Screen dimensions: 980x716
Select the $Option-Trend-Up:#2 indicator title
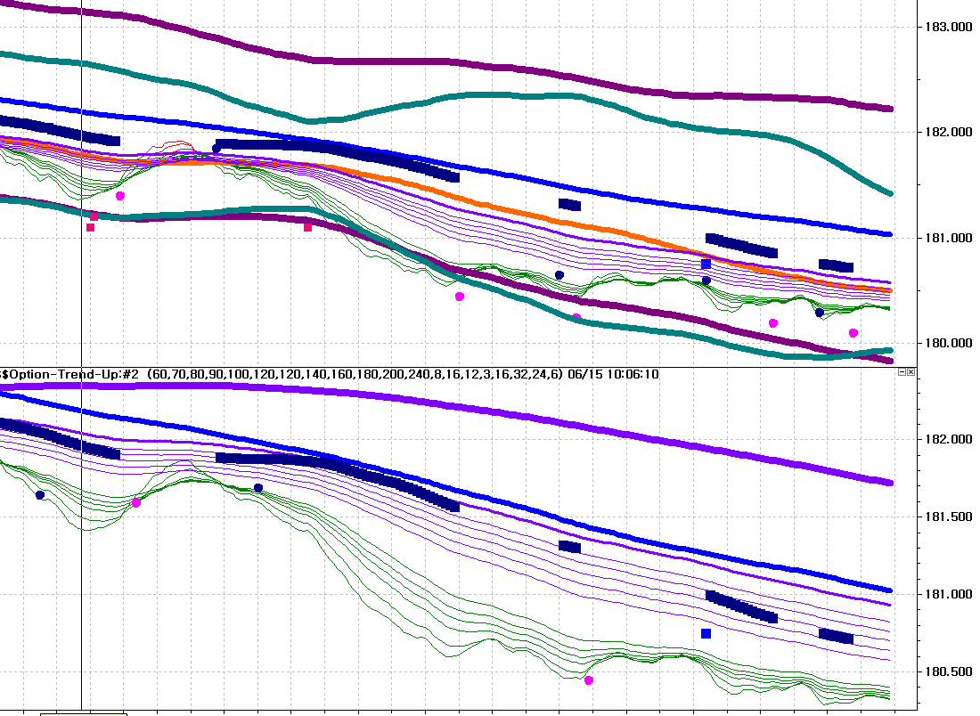(x=71, y=374)
